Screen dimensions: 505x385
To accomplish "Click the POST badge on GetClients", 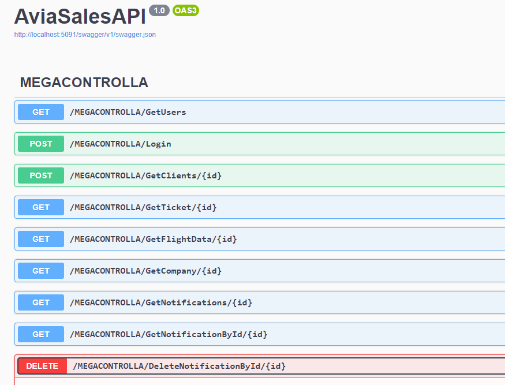I will click(40, 175).
